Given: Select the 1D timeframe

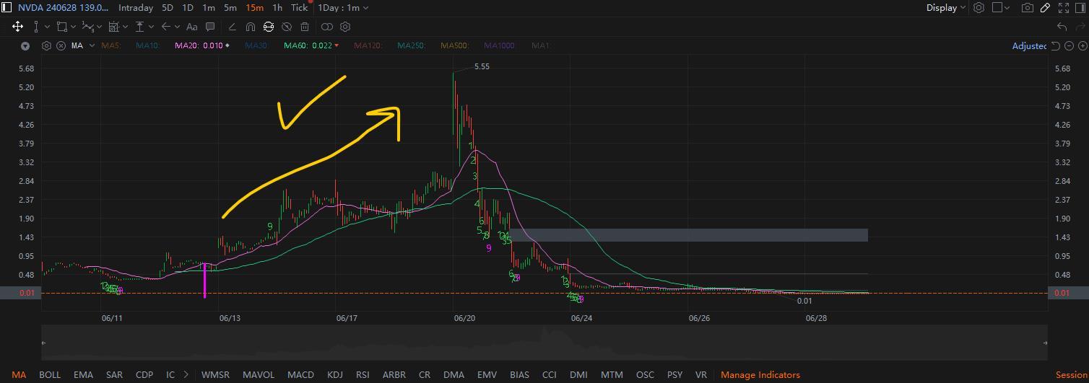Looking at the screenshot, I should coord(187,8).
